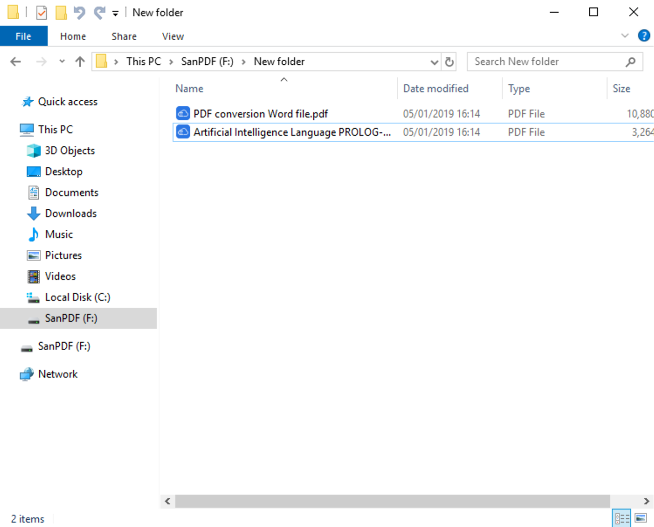Create a new folder via the toolbar icon

click(x=61, y=12)
